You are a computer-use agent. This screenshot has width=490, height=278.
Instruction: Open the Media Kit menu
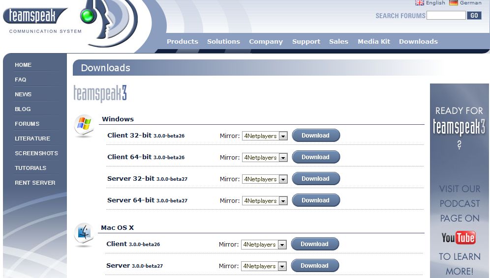point(374,41)
